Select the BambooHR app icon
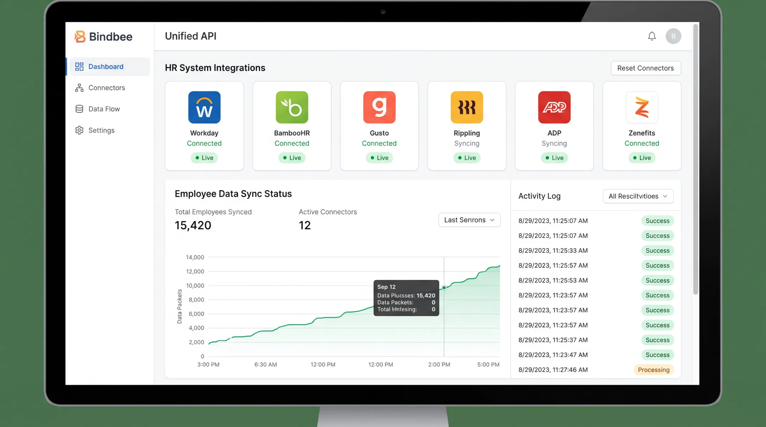The height and width of the screenshot is (427, 766). coord(292,107)
